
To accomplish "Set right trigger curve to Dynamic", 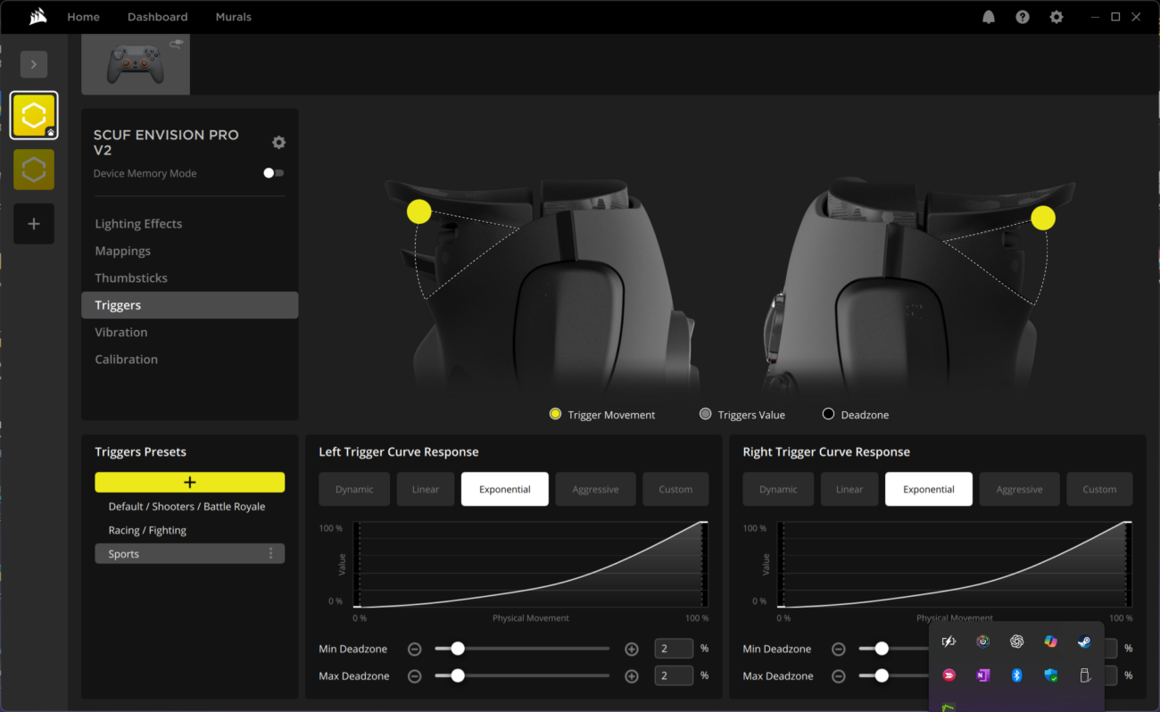I will (778, 489).
